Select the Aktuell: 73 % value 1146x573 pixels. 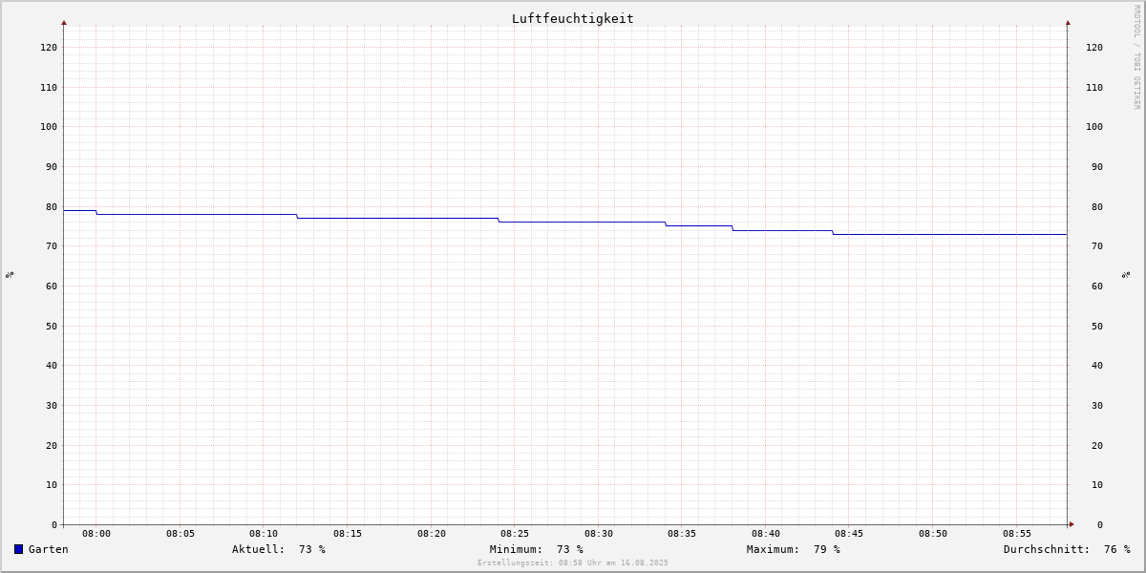click(x=279, y=549)
